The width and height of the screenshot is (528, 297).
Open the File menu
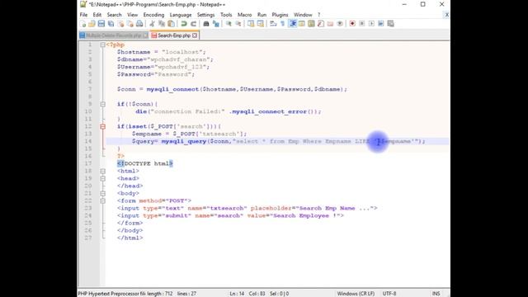83,15
